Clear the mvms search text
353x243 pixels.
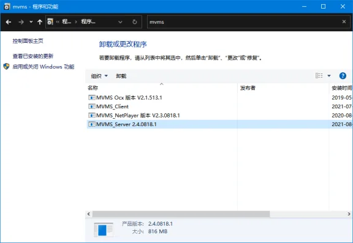[x=344, y=22]
